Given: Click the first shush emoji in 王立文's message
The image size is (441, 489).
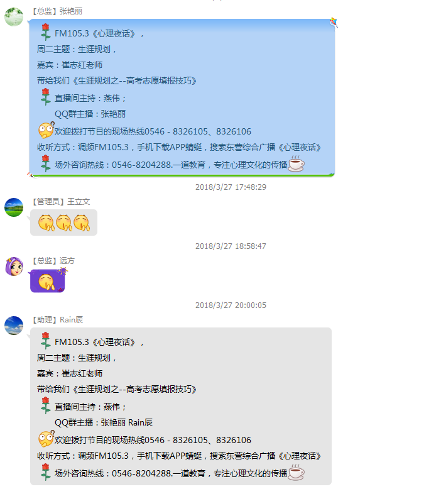Looking at the screenshot, I should [x=46, y=223].
